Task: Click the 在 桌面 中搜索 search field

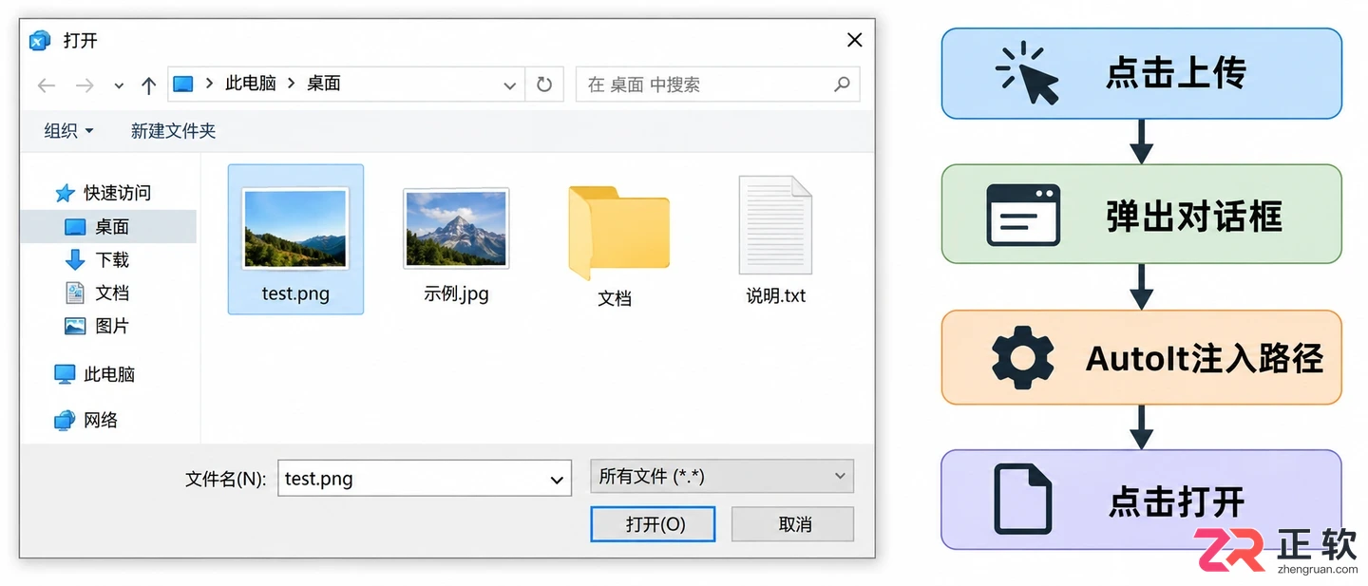Action: pyautogui.click(x=717, y=85)
